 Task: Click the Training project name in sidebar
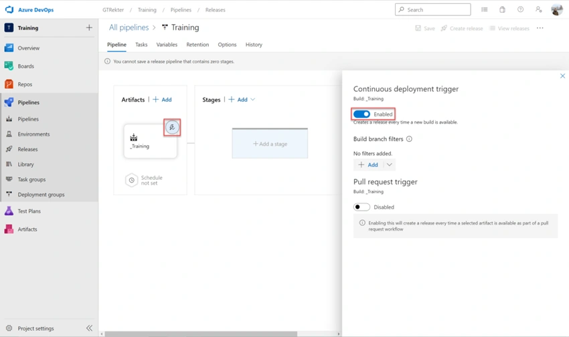[x=28, y=28]
